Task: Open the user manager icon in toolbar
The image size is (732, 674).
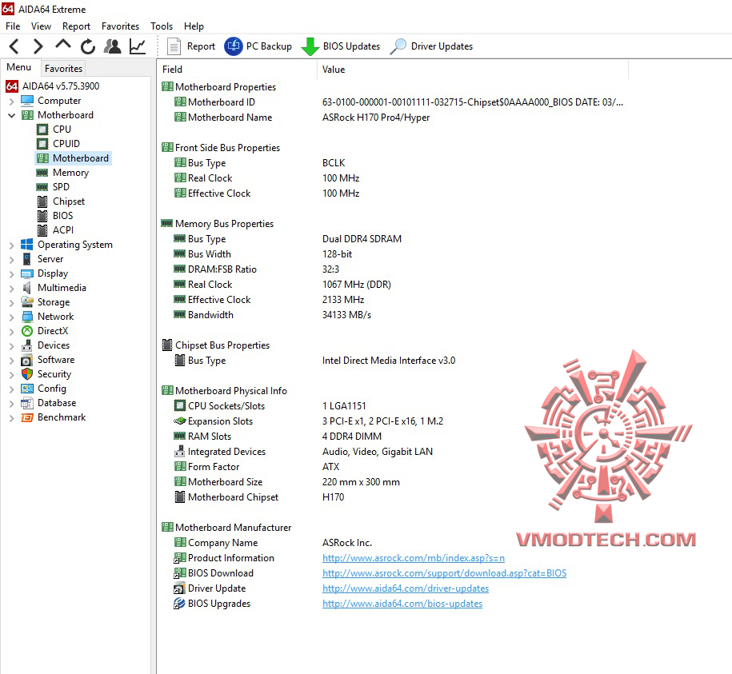Action: coord(113,46)
